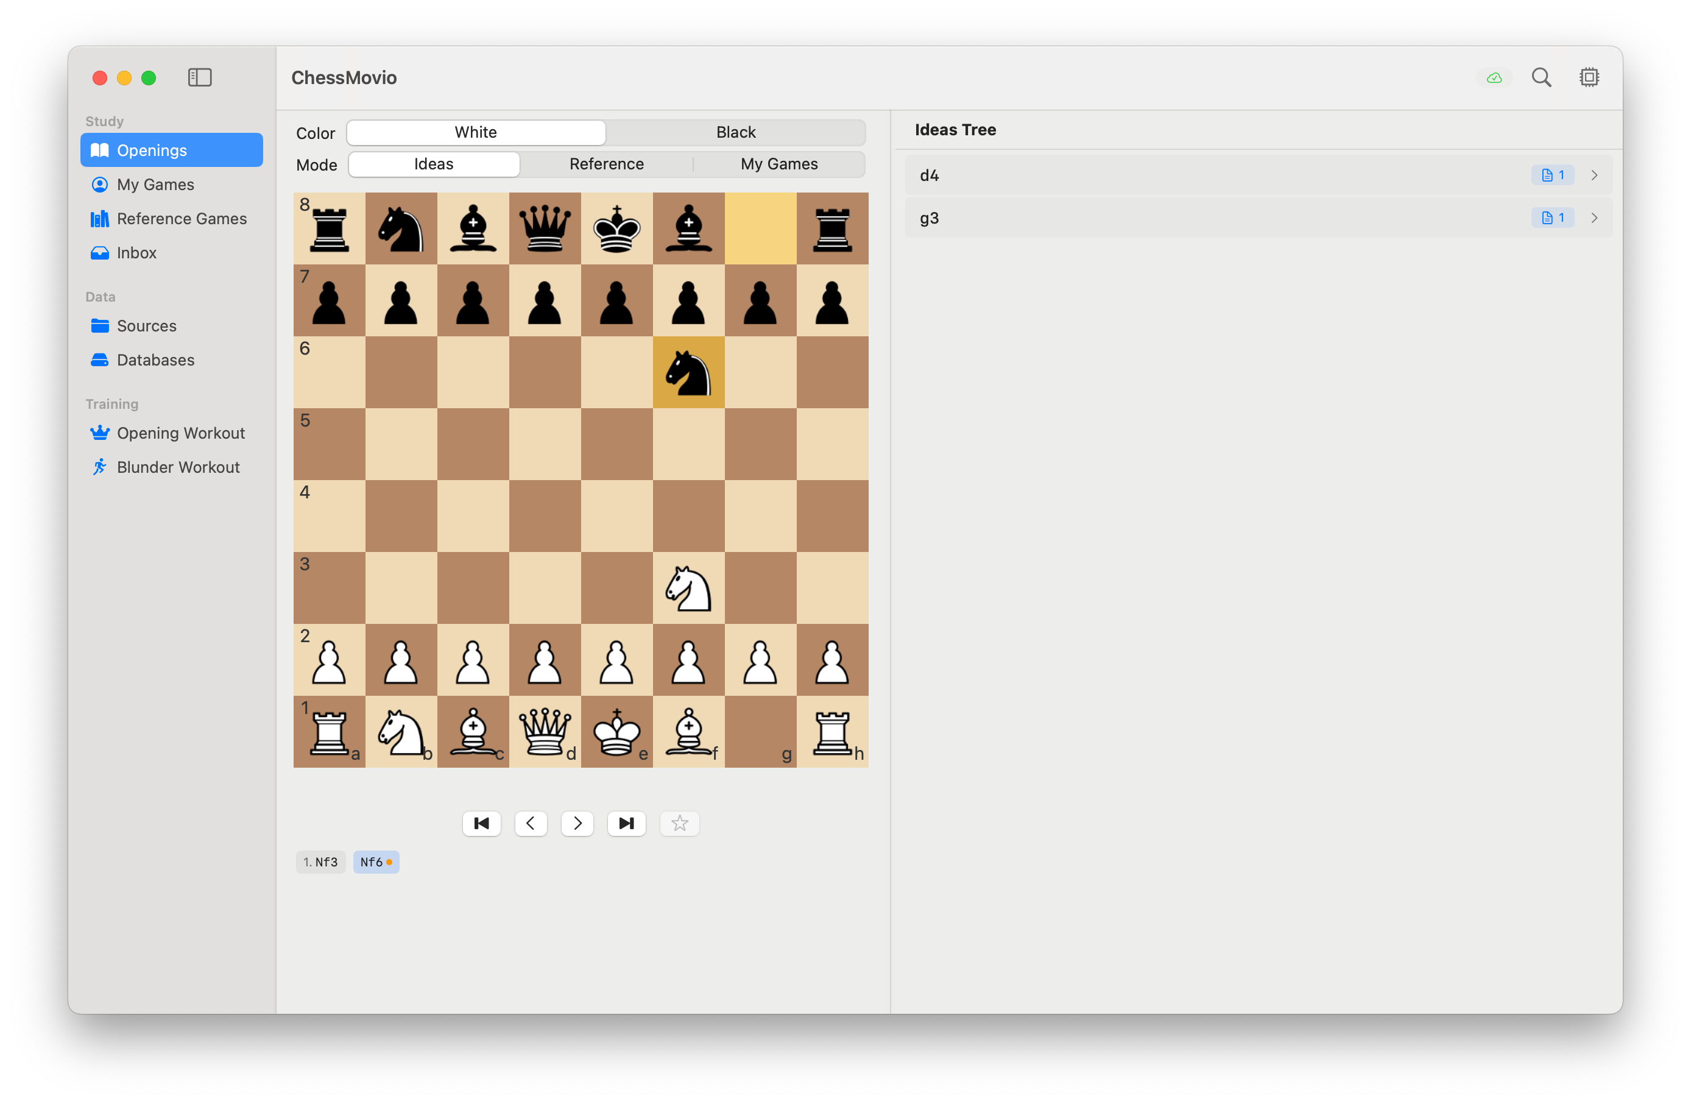Click the 1. Nf3 move chip

[x=320, y=862]
